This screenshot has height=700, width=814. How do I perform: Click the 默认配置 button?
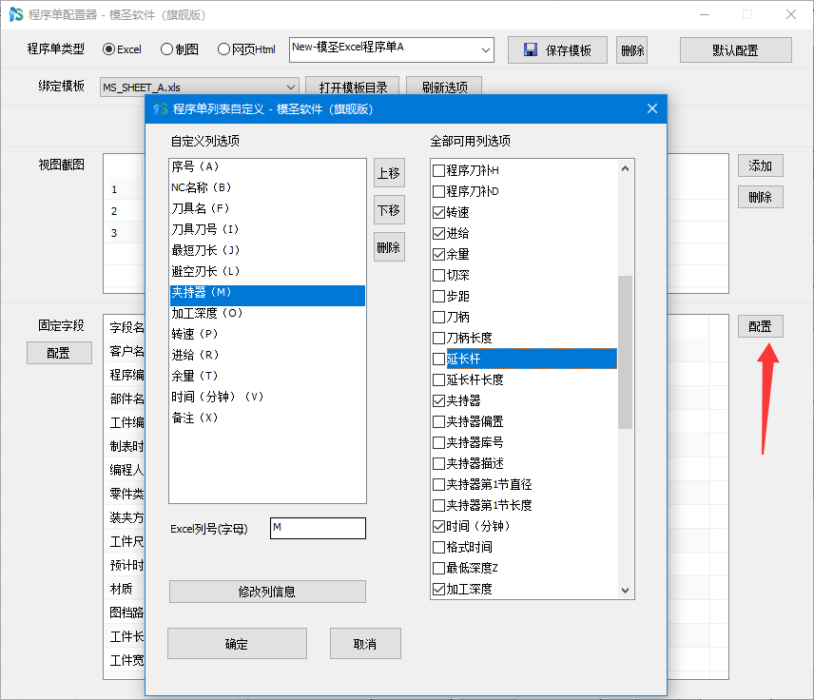click(736, 49)
